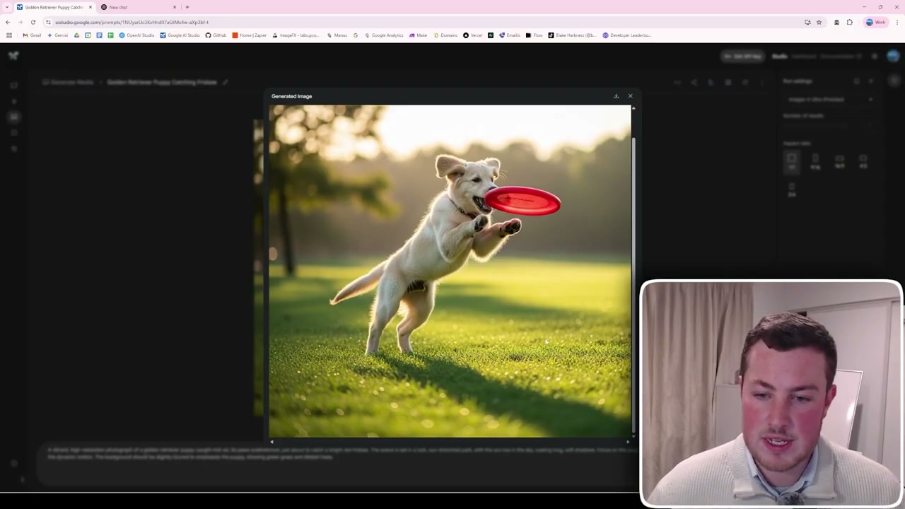This screenshot has width=905, height=509.
Task: Open the AI Studio settings gear
Action: click(875, 56)
